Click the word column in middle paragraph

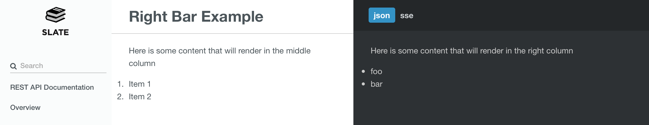[142, 63]
